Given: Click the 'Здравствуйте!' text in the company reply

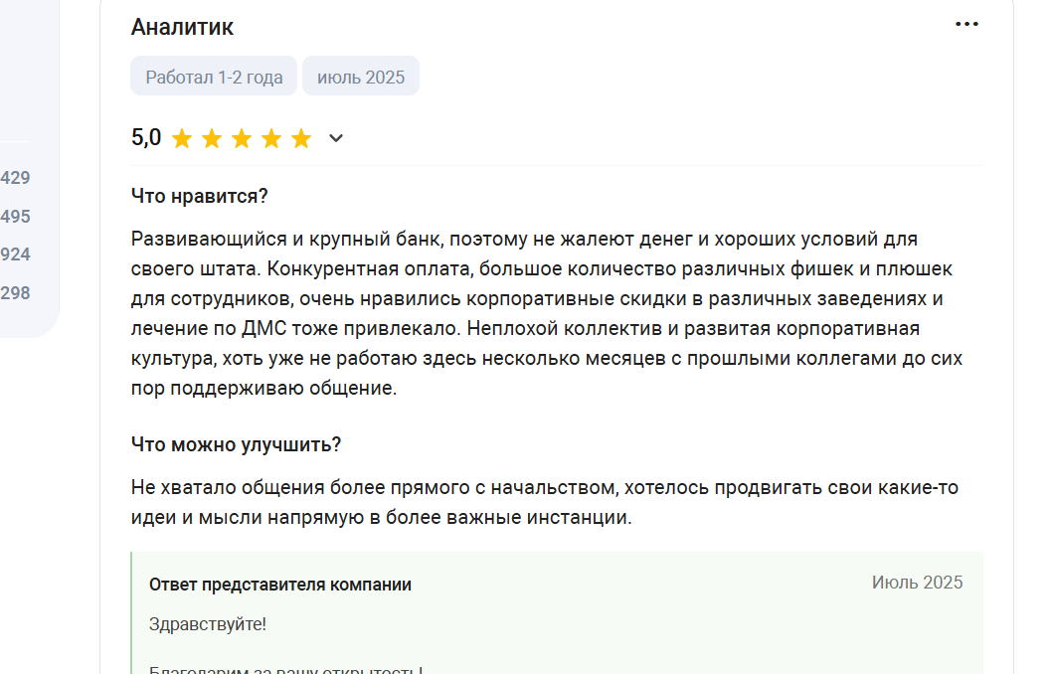Looking at the screenshot, I should (x=208, y=624).
